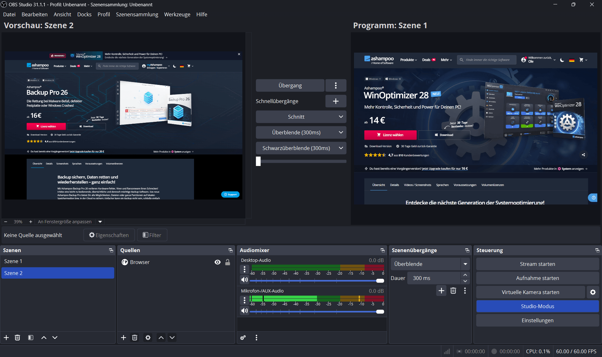This screenshot has width=602, height=357.
Task: Unlock the Browser source lock icon
Action: point(228,262)
